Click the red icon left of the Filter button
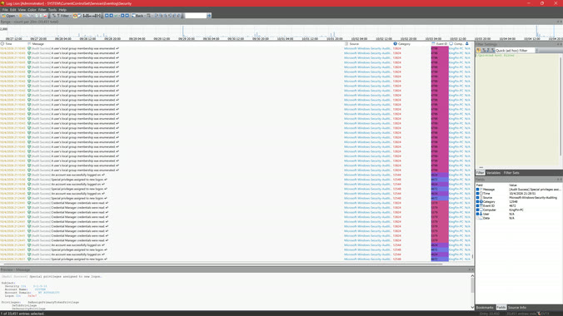This screenshot has height=316, width=563. (45, 16)
